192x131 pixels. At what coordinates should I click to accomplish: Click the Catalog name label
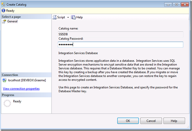tap(68, 29)
